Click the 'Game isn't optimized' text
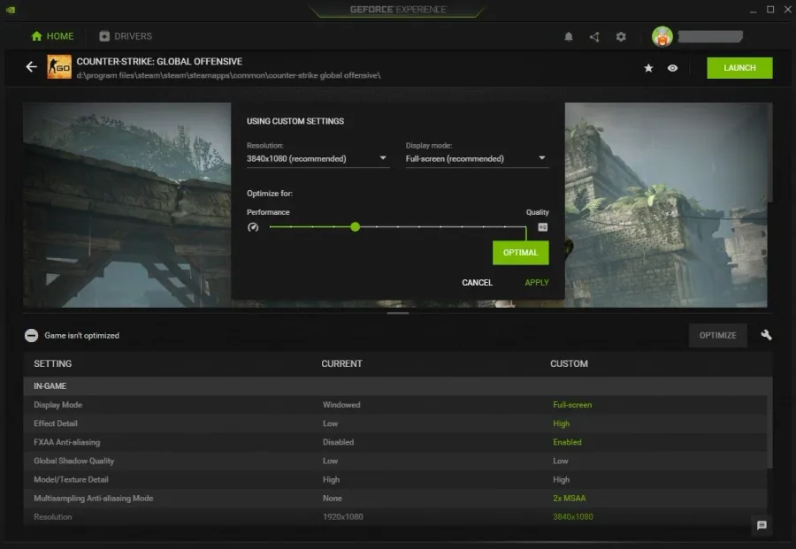This screenshot has height=549, width=796. click(81, 335)
